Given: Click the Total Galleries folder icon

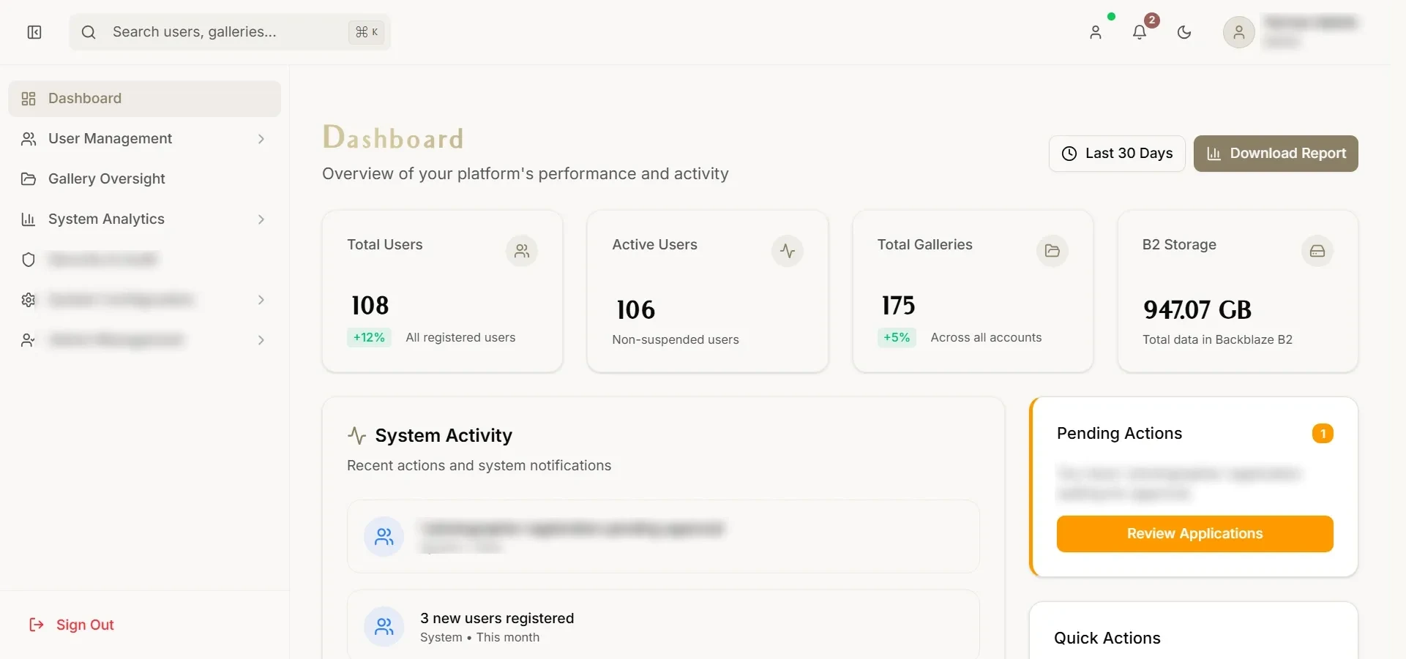Looking at the screenshot, I should tap(1052, 251).
